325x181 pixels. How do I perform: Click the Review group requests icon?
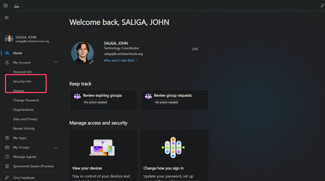coord(148,96)
